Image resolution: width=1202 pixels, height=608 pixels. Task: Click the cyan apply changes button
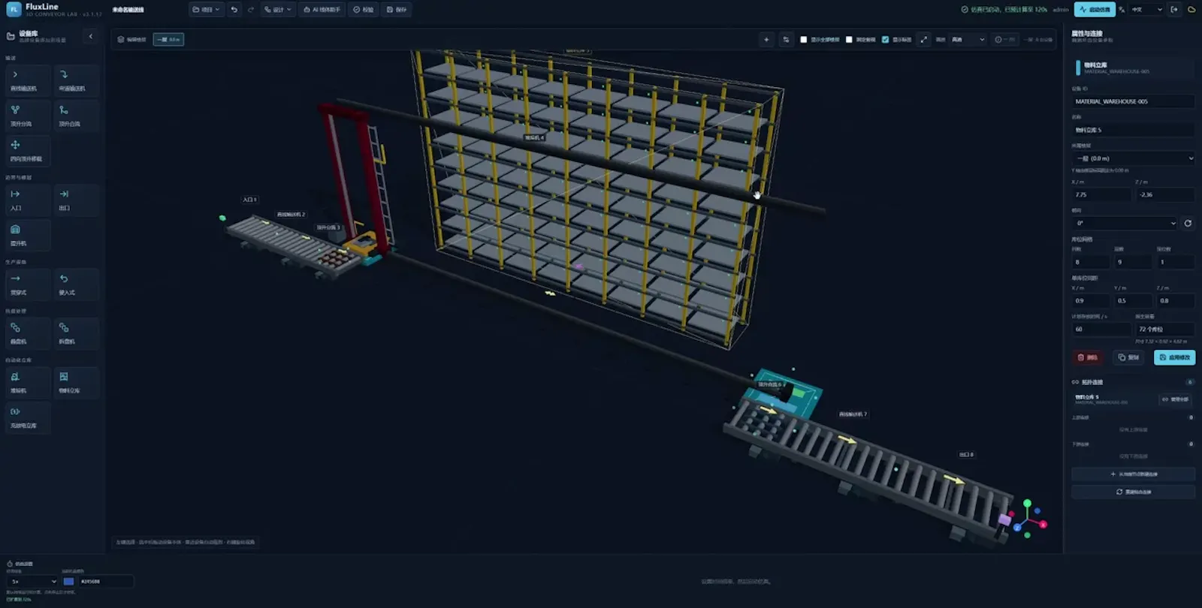(x=1175, y=357)
